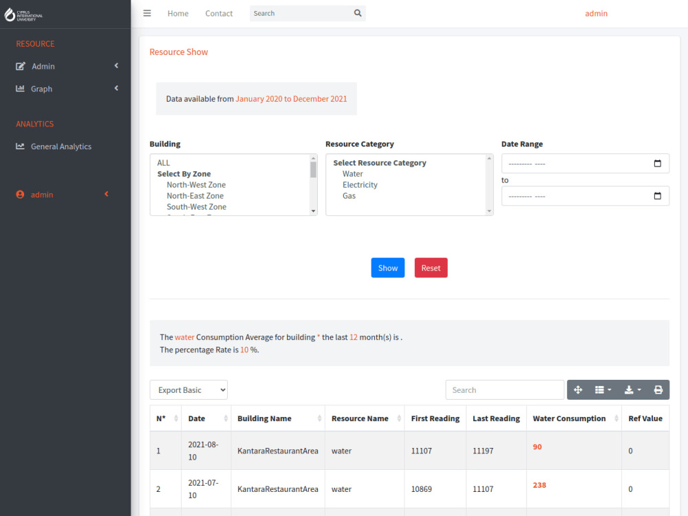Viewport: 688px width, 516px height.
Task: Open the Export Basic dropdown
Action: 189,389
